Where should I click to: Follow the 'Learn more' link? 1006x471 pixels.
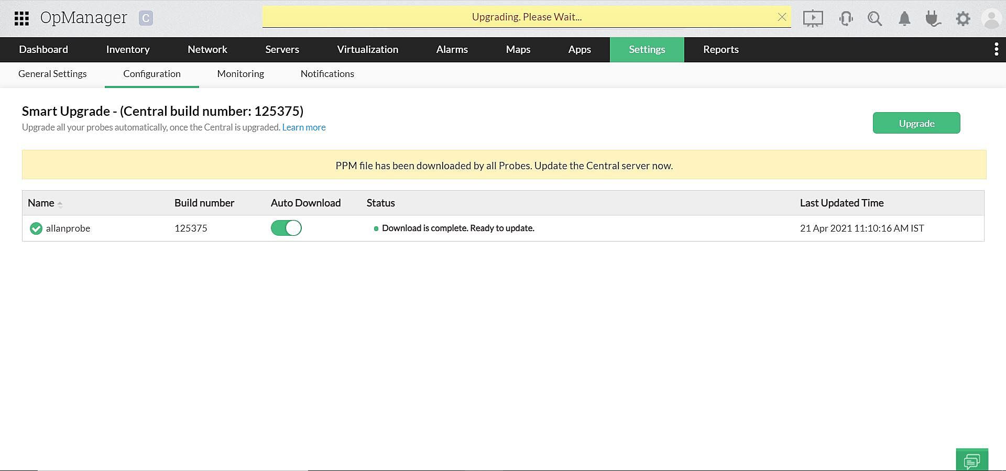point(304,127)
